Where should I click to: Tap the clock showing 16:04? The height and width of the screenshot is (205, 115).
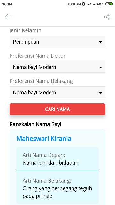[x=7, y=4]
